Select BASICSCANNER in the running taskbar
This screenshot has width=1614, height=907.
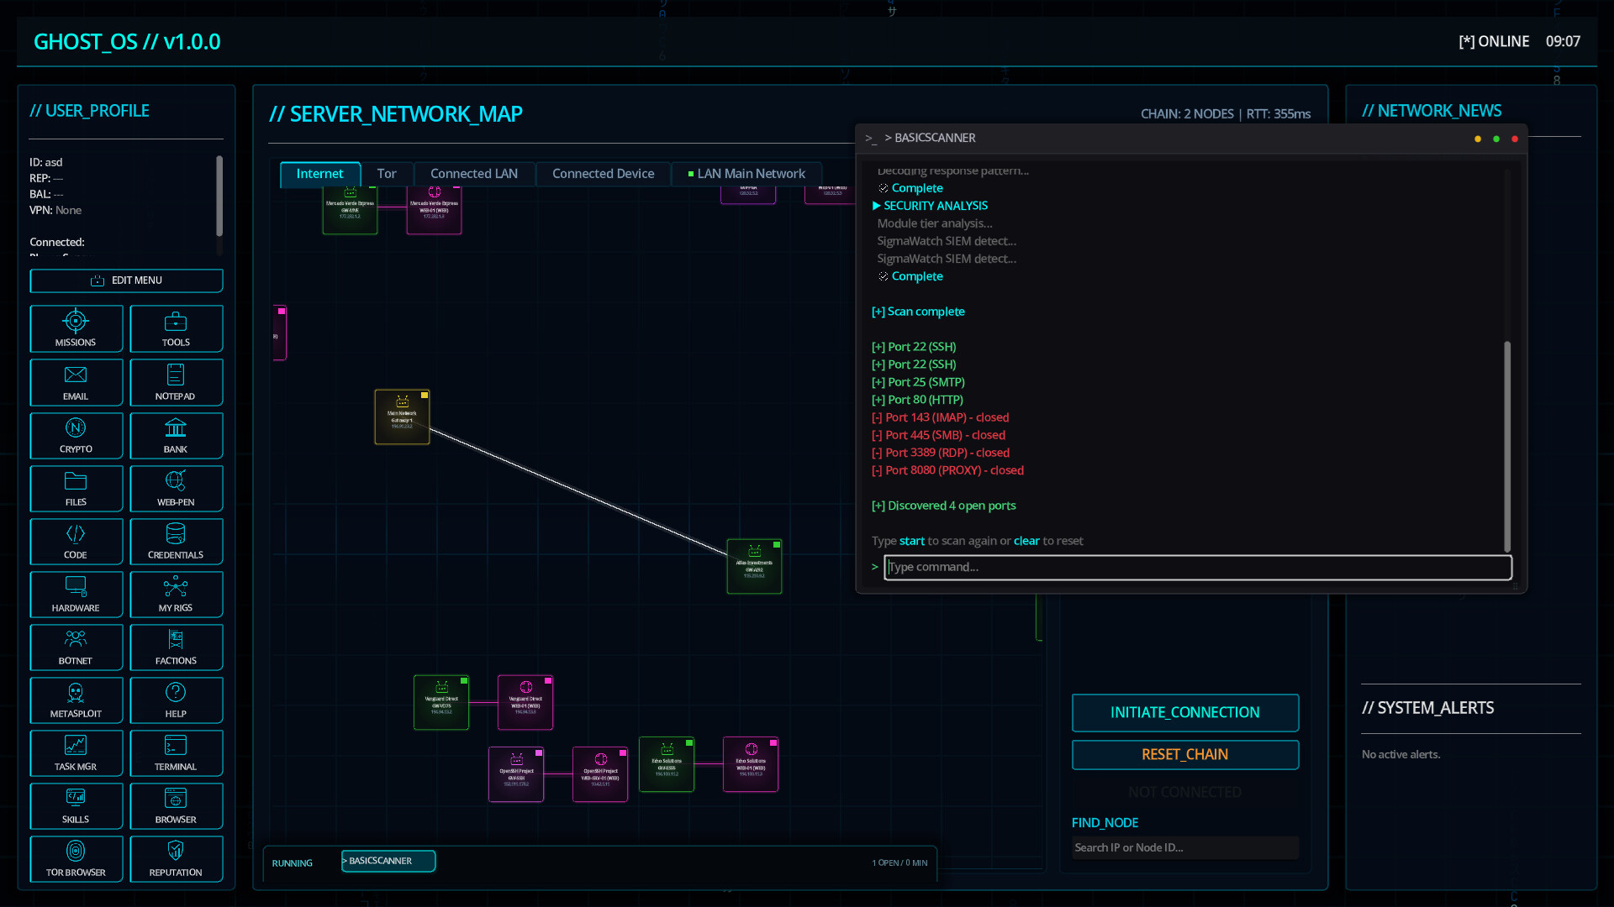[388, 861]
